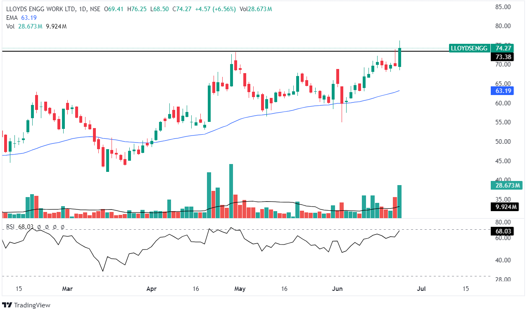Click the Apr label on time axis
530x314 pixels.
point(152,289)
